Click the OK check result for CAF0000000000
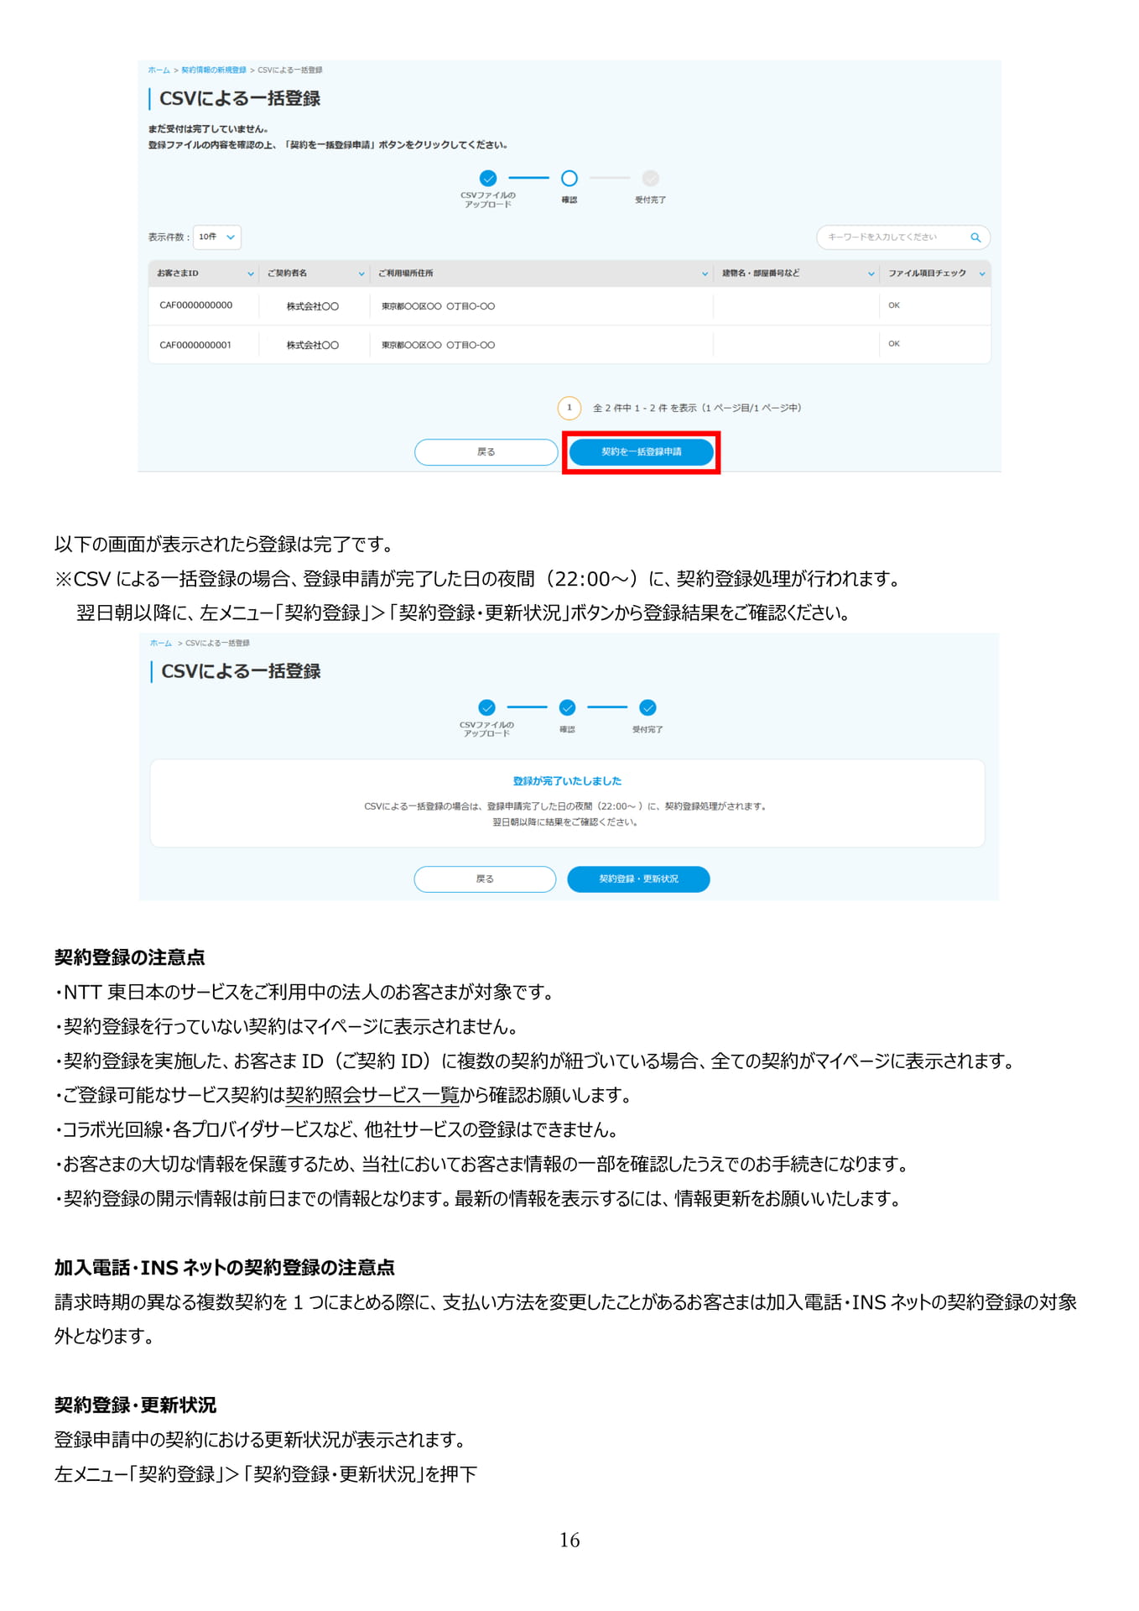 [894, 305]
